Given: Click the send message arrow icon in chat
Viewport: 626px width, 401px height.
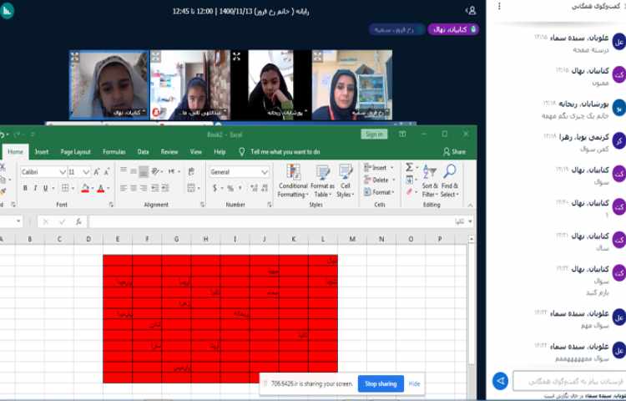Looking at the screenshot, I should coord(500,381).
